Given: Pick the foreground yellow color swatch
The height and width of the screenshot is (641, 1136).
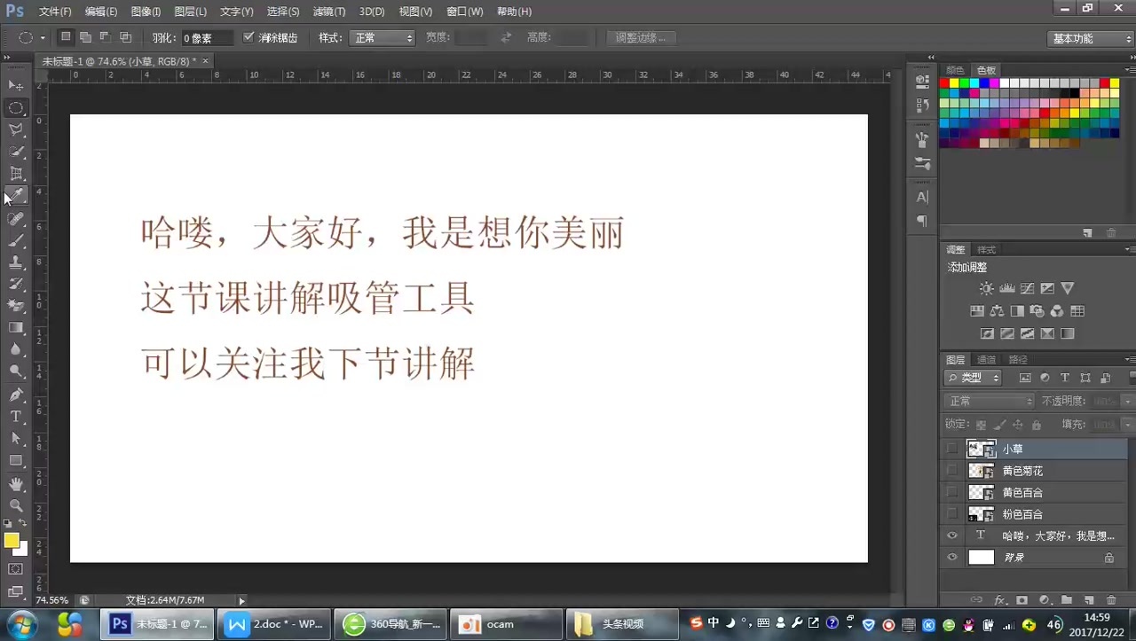Looking at the screenshot, I should pyautogui.click(x=12, y=540).
